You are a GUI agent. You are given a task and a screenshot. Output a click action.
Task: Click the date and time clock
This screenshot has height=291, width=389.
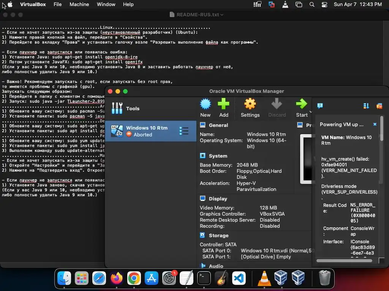pyautogui.click(x=357, y=5)
